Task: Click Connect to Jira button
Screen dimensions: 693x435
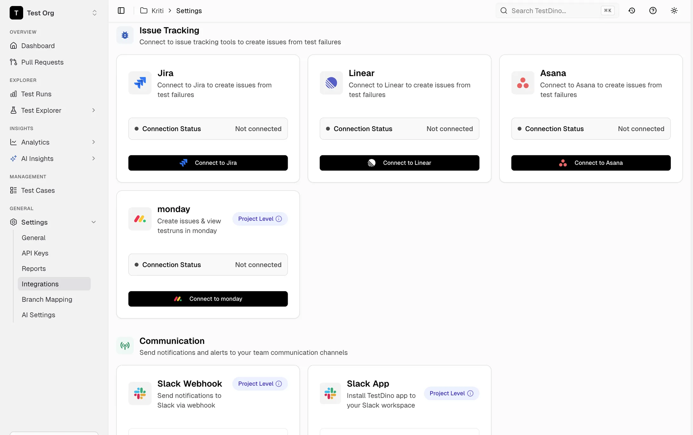Action: tap(208, 163)
